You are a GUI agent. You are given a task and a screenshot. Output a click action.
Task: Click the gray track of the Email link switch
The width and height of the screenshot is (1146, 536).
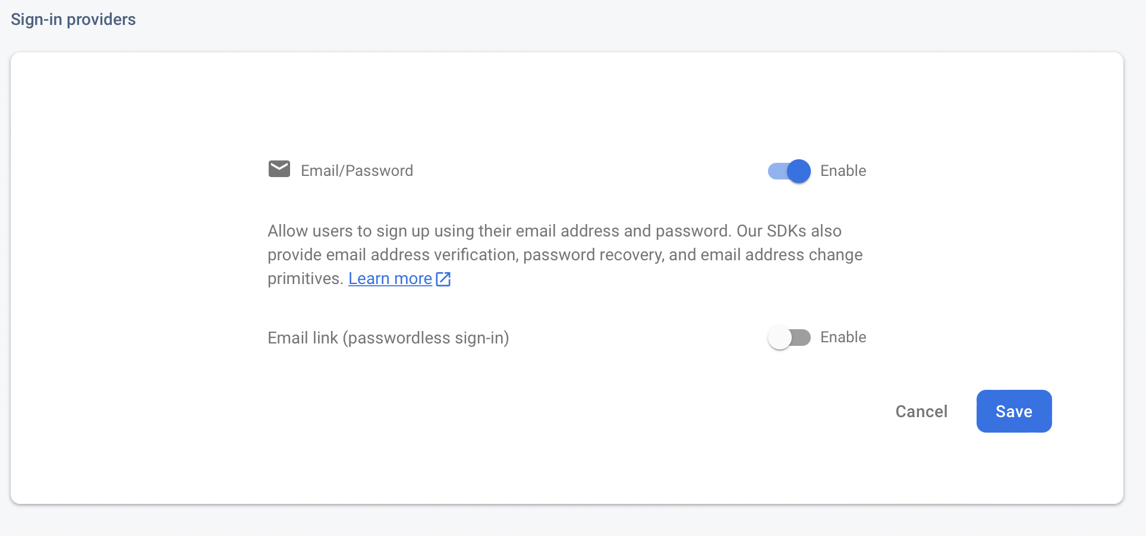point(801,338)
